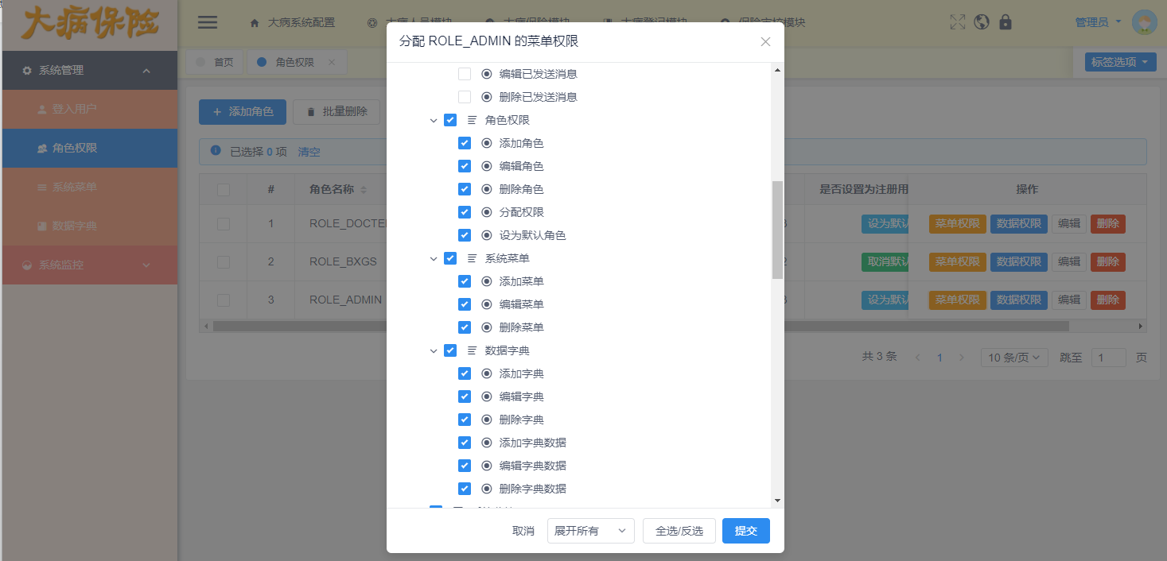Click the fullscreen expand icon in header
Screen dimensions: 1167x561
click(958, 22)
